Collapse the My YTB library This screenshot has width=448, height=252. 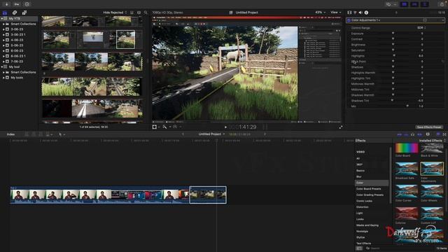click(x=1, y=19)
